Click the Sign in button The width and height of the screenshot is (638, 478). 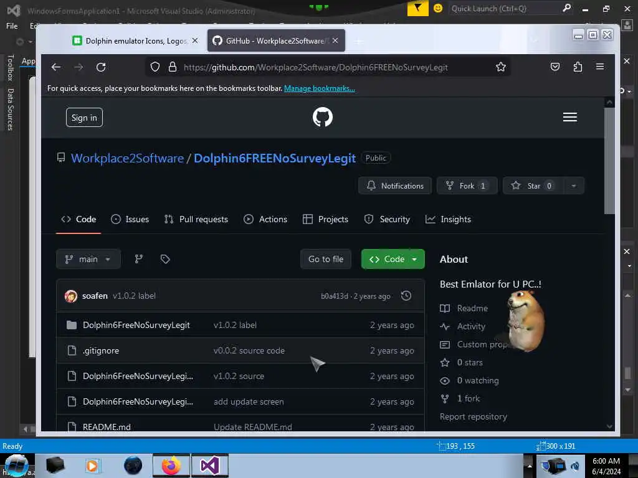click(84, 118)
